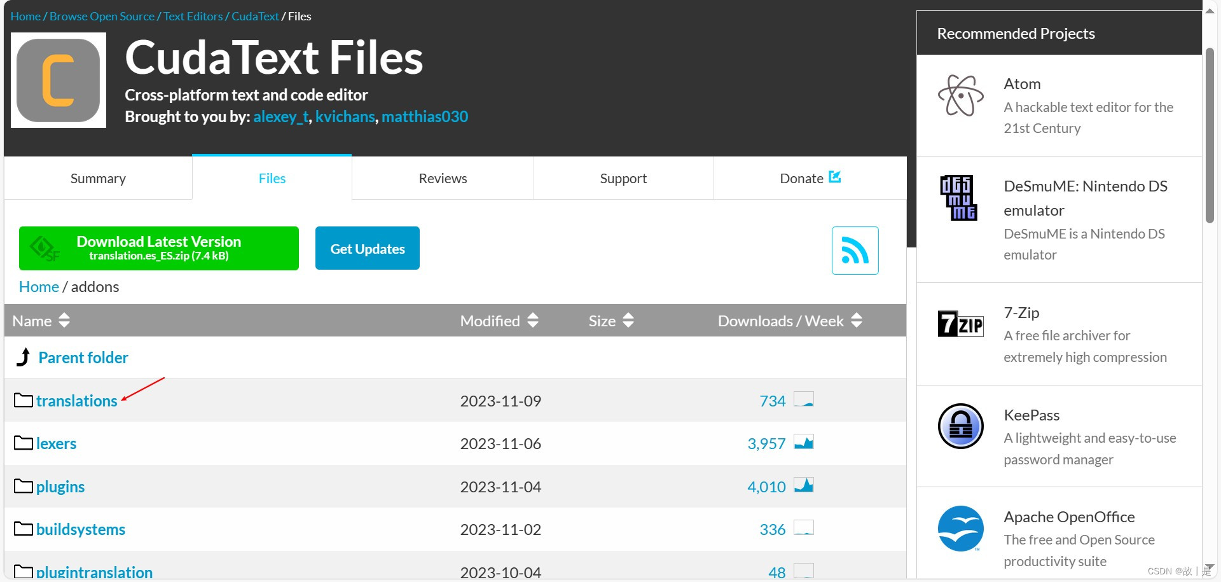Open author kvichans profile link
This screenshot has height=582, width=1221.
point(345,117)
